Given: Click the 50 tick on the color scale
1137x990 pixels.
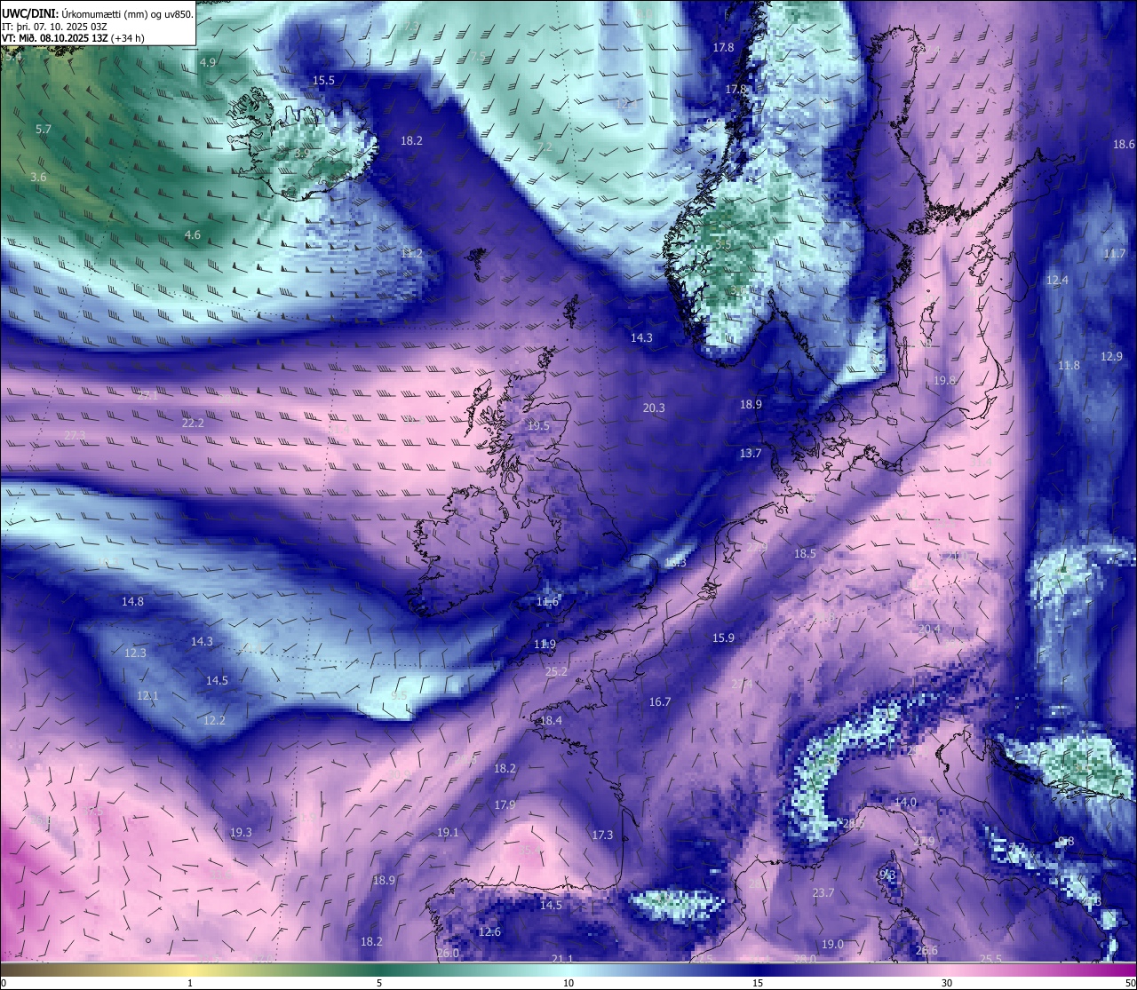Looking at the screenshot, I should (1130, 983).
